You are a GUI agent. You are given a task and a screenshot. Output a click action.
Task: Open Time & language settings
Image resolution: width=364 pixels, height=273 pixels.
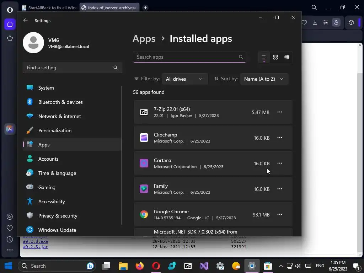(72, 173)
